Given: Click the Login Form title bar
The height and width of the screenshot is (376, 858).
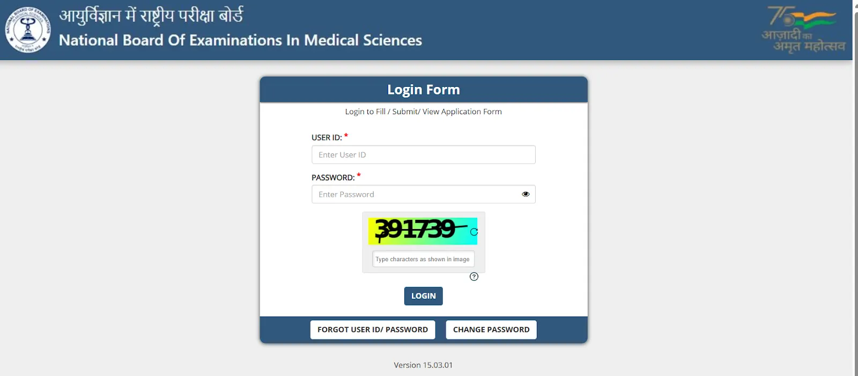Looking at the screenshot, I should click(424, 90).
